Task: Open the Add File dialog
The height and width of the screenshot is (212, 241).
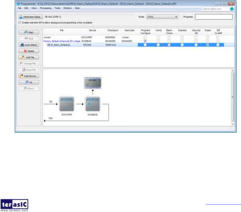Action: pyautogui.click(x=29, y=57)
